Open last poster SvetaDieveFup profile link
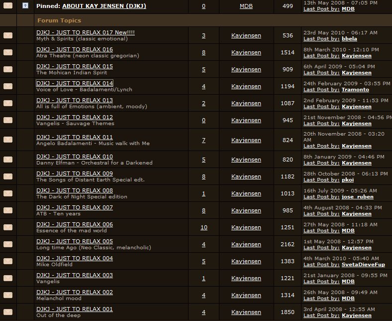This screenshot has height=321, width=392. click(x=363, y=265)
